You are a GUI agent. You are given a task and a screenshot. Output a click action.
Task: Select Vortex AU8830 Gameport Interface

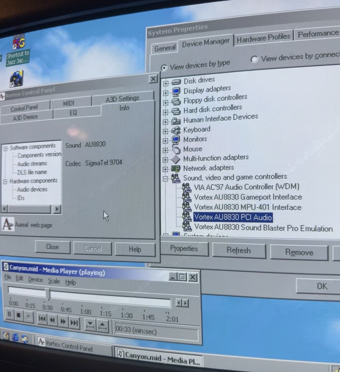click(x=248, y=197)
